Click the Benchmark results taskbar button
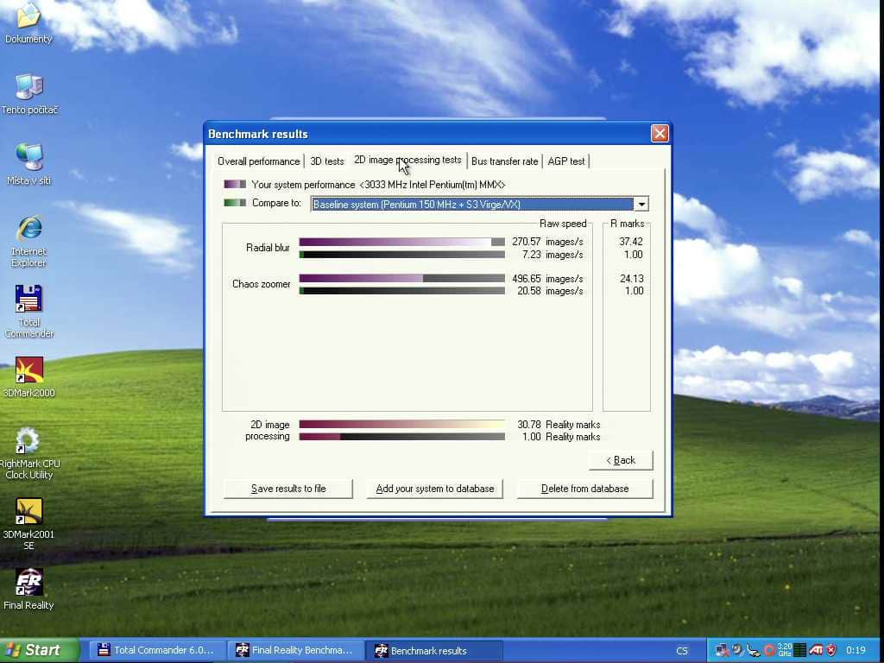The height and width of the screenshot is (663, 884). [x=434, y=651]
